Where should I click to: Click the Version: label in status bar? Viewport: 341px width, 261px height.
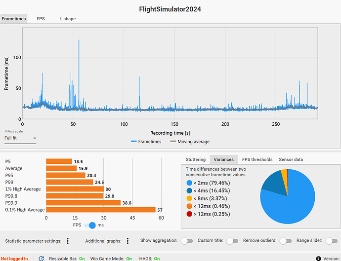(332, 259)
